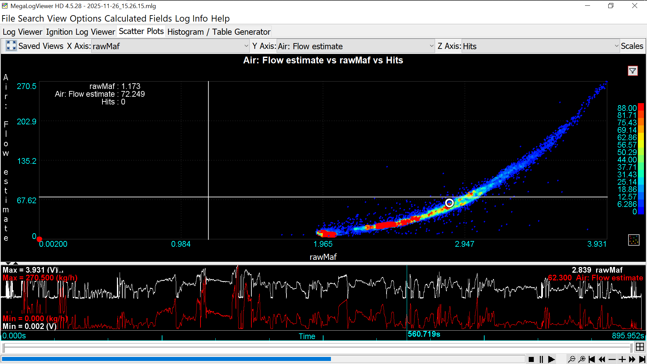This screenshot has width=647, height=364.
Task: Click the Play button in playback controls
Action: pos(551,359)
